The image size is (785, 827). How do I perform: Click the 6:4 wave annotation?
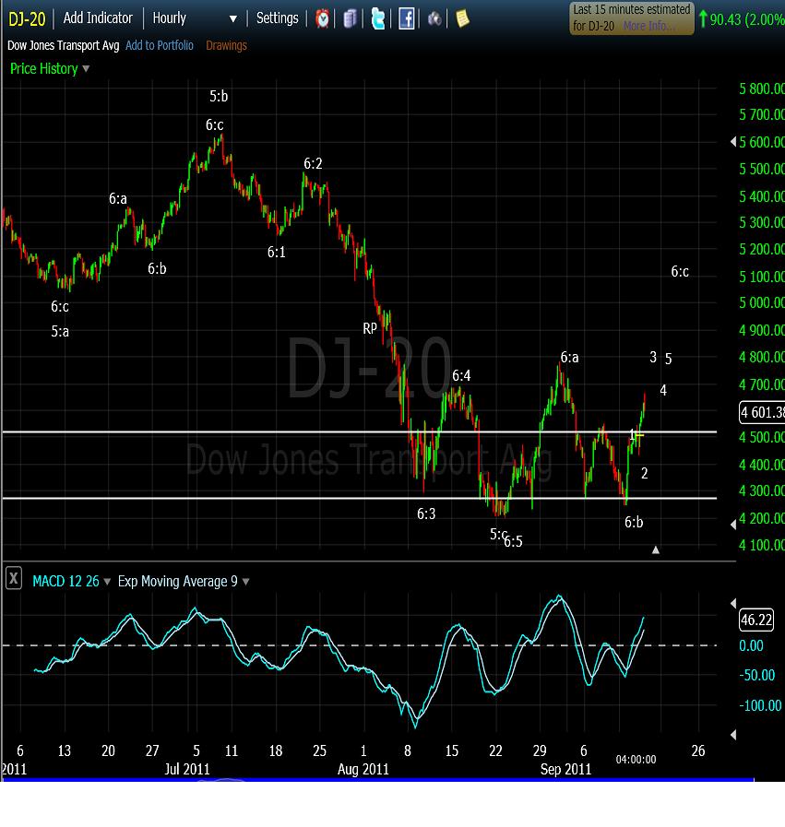(461, 375)
